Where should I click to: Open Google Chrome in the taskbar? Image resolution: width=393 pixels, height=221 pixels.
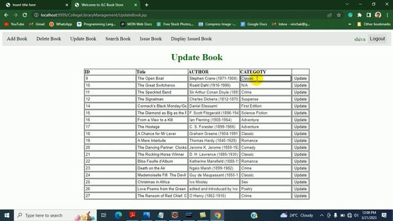coord(217,215)
